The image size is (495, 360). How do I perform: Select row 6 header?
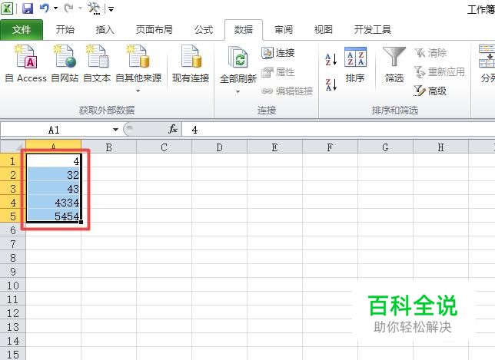(x=12, y=230)
